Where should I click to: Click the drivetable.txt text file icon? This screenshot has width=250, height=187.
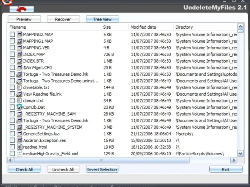19,87
